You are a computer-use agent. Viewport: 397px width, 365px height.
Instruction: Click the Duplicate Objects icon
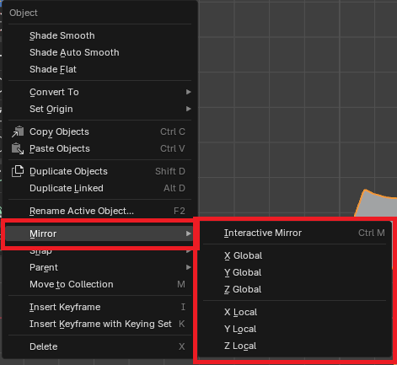point(18,171)
